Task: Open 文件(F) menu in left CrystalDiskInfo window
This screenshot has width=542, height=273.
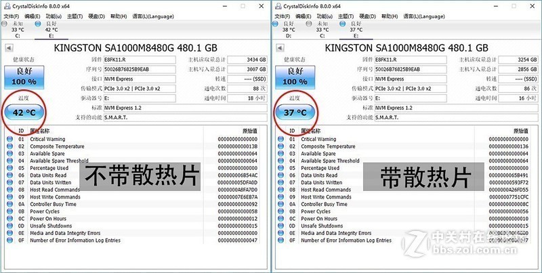Action: (11, 16)
